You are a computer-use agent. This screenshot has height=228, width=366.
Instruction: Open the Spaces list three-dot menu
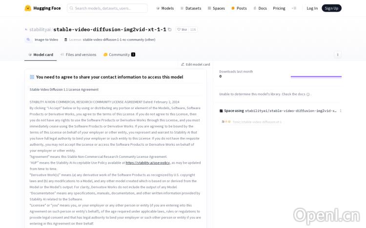tap(341, 111)
